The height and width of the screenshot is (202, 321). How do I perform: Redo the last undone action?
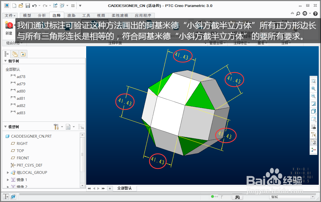coord(45,6)
